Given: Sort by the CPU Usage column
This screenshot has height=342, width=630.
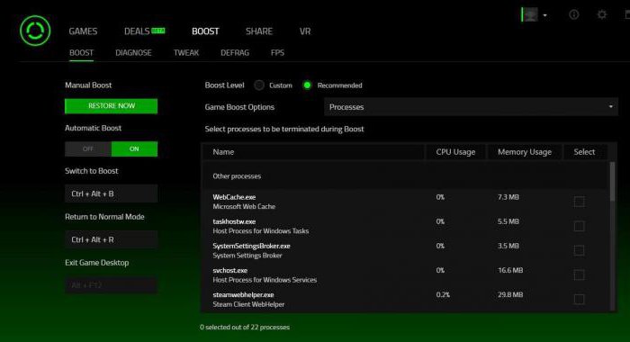Looking at the screenshot, I should [x=455, y=152].
